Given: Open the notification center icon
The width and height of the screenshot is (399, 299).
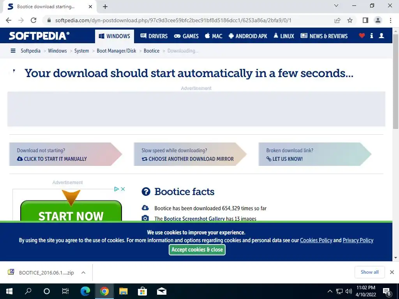Looking at the screenshot, I should pos(387,292).
